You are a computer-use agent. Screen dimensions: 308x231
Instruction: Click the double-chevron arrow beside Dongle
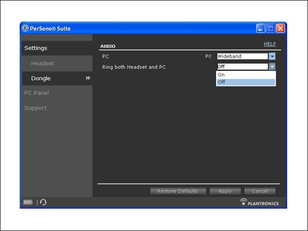click(x=88, y=78)
